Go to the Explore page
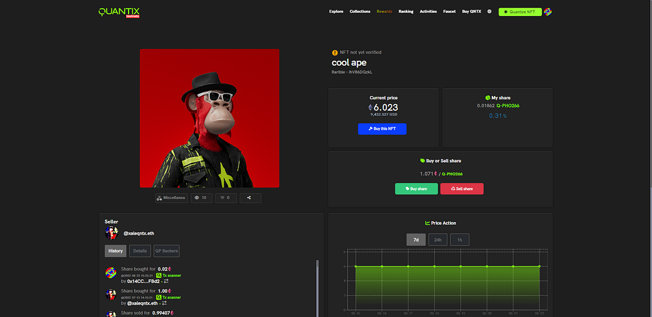The width and height of the screenshot is (652, 317). (336, 12)
